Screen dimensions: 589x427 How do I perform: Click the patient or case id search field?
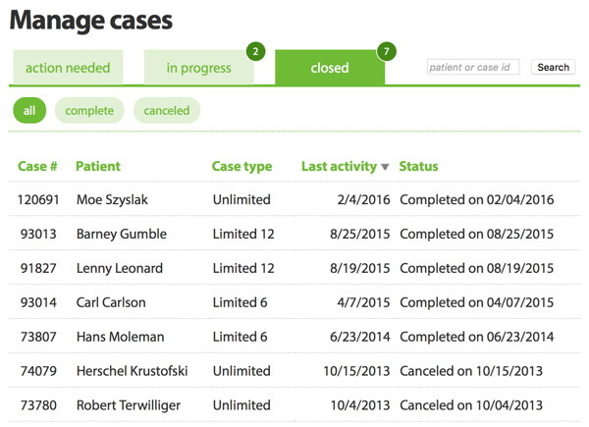[473, 67]
